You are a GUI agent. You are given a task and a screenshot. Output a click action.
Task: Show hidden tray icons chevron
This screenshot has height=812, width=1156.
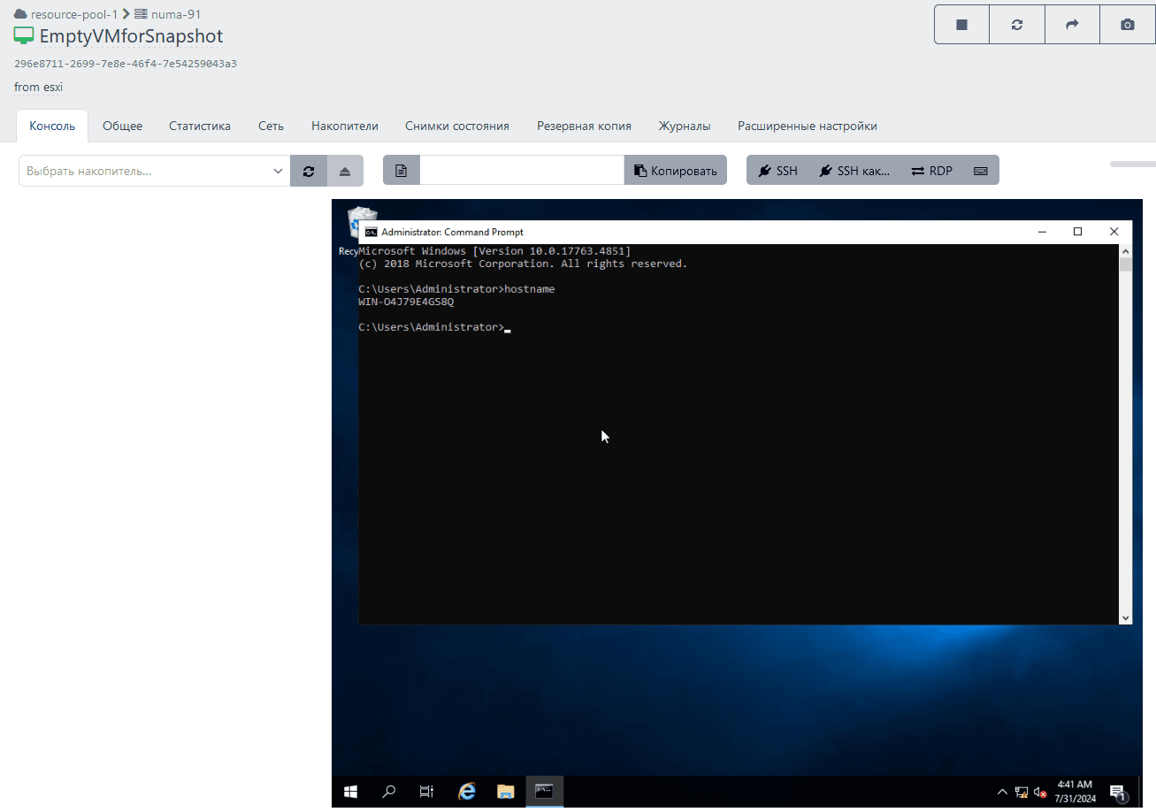click(1002, 792)
